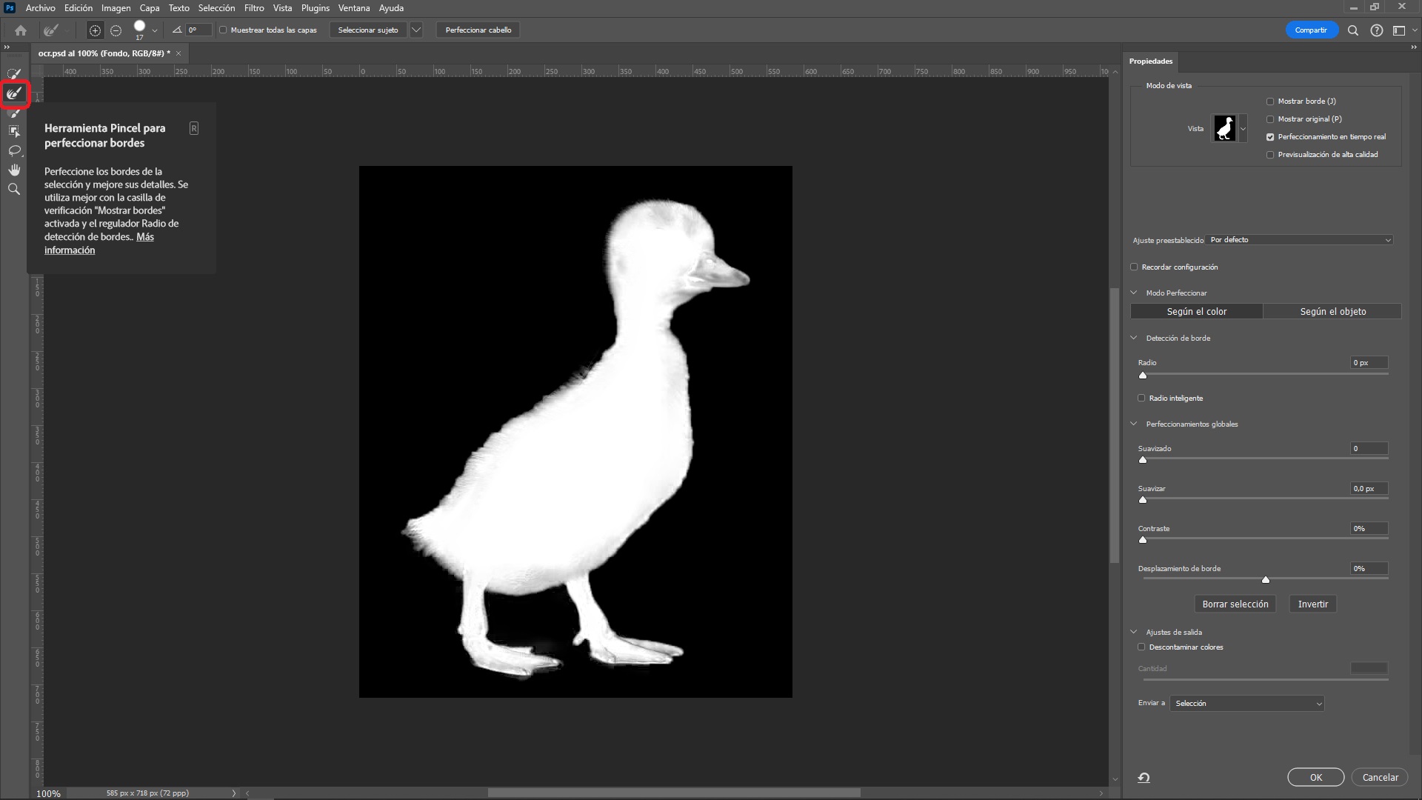The height and width of the screenshot is (800, 1422).
Task: Select the Propiedades panel tab
Action: 1151,61
